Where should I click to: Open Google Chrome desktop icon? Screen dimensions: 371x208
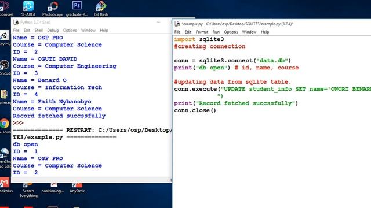pyautogui.click(x=4, y=124)
